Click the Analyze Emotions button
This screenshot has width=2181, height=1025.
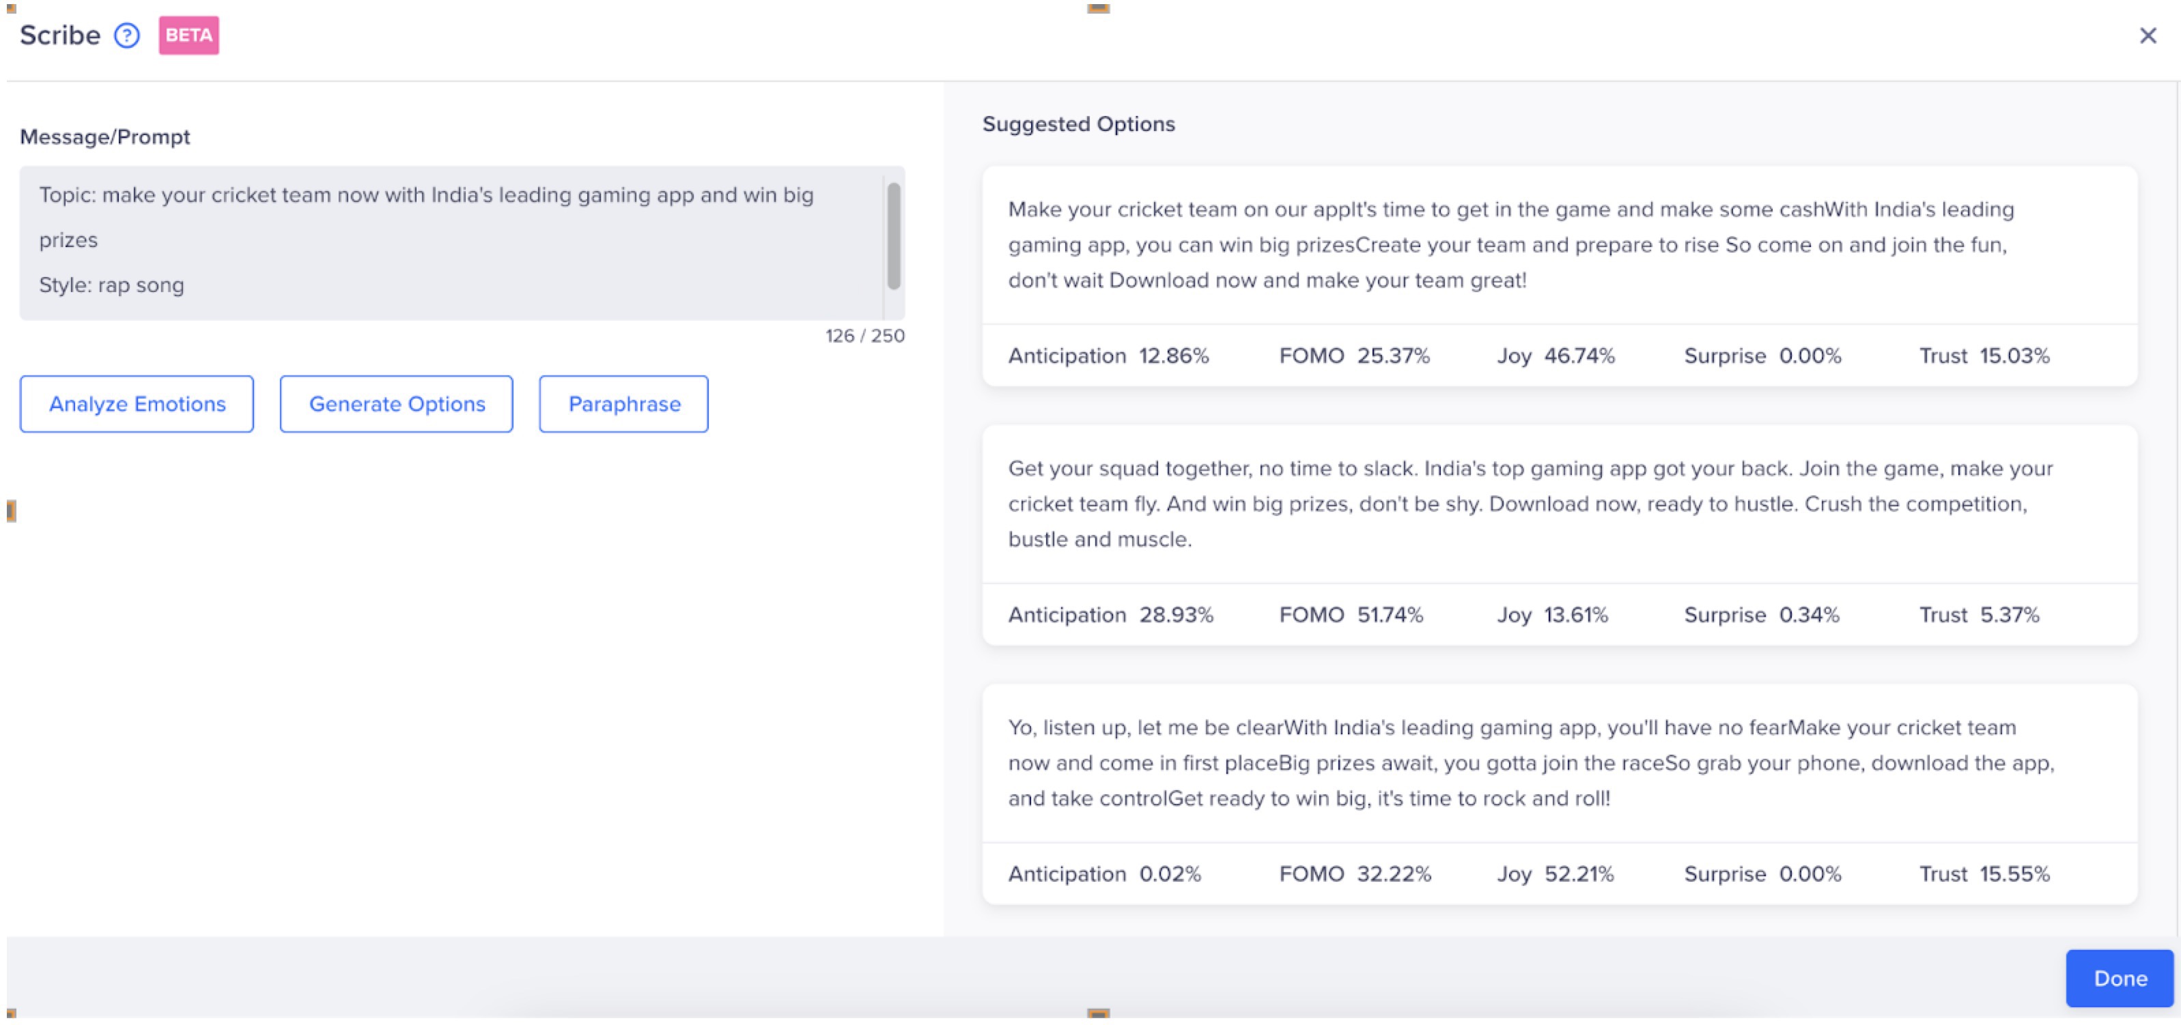[x=137, y=404]
